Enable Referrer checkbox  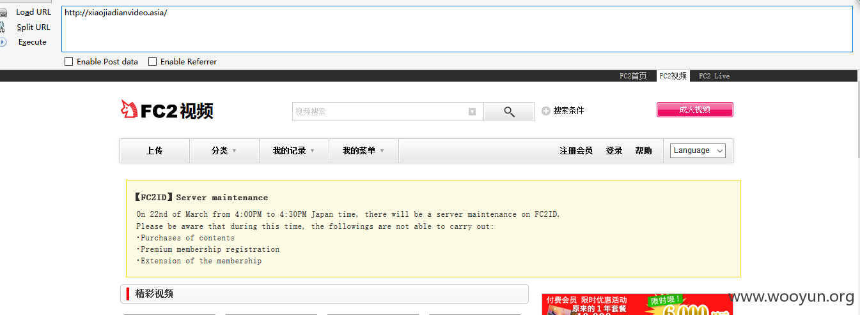coord(152,62)
